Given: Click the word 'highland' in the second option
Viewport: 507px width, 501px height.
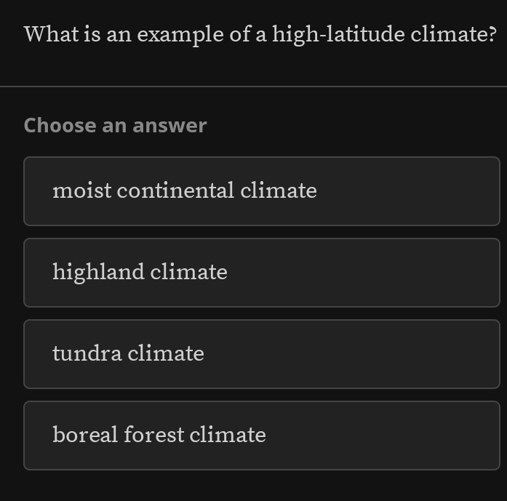Looking at the screenshot, I should tap(98, 273).
